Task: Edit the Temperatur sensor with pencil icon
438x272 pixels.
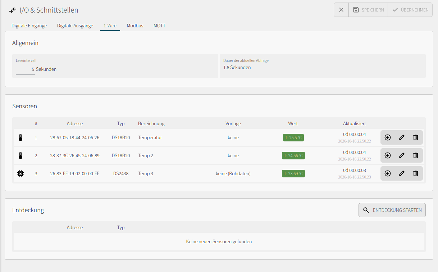Action: (x=402, y=137)
